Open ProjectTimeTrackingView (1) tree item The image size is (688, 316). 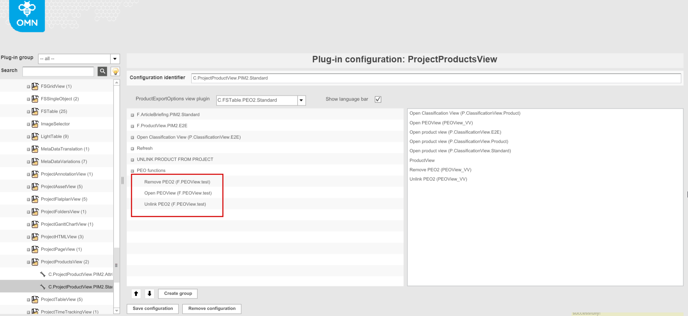(x=70, y=312)
